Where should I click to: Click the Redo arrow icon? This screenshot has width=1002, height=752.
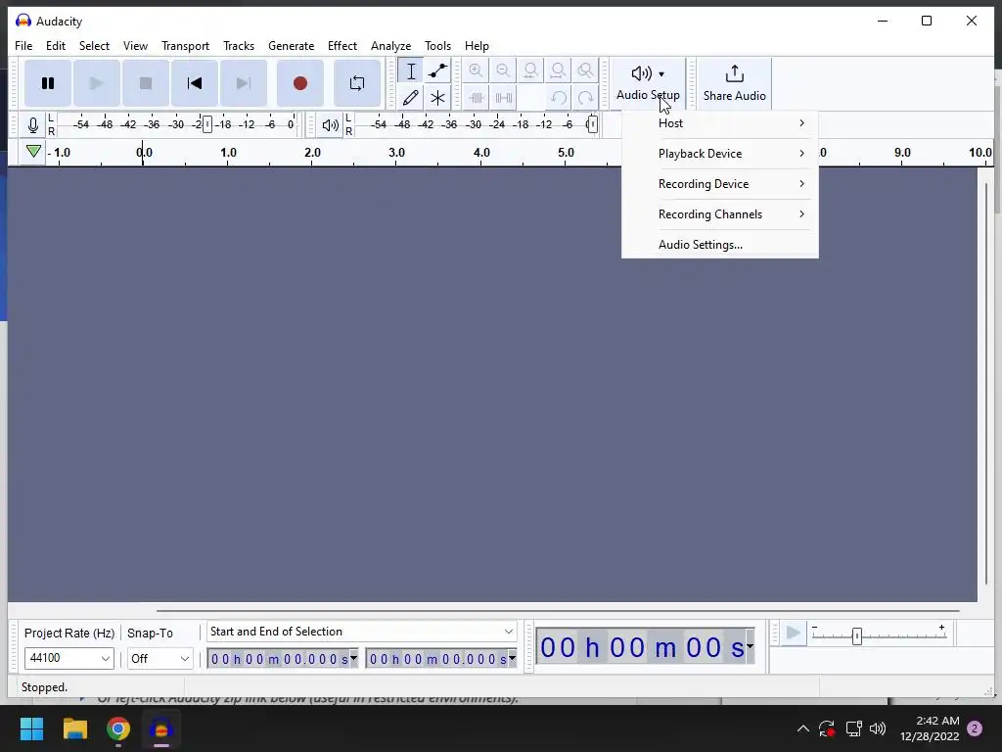pyautogui.click(x=585, y=98)
